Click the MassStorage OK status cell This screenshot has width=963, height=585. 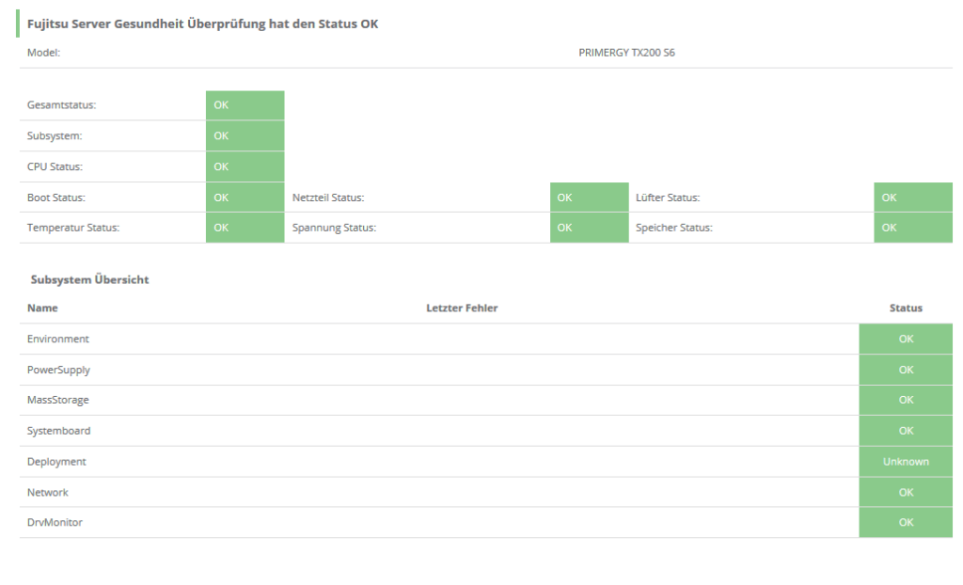point(905,400)
